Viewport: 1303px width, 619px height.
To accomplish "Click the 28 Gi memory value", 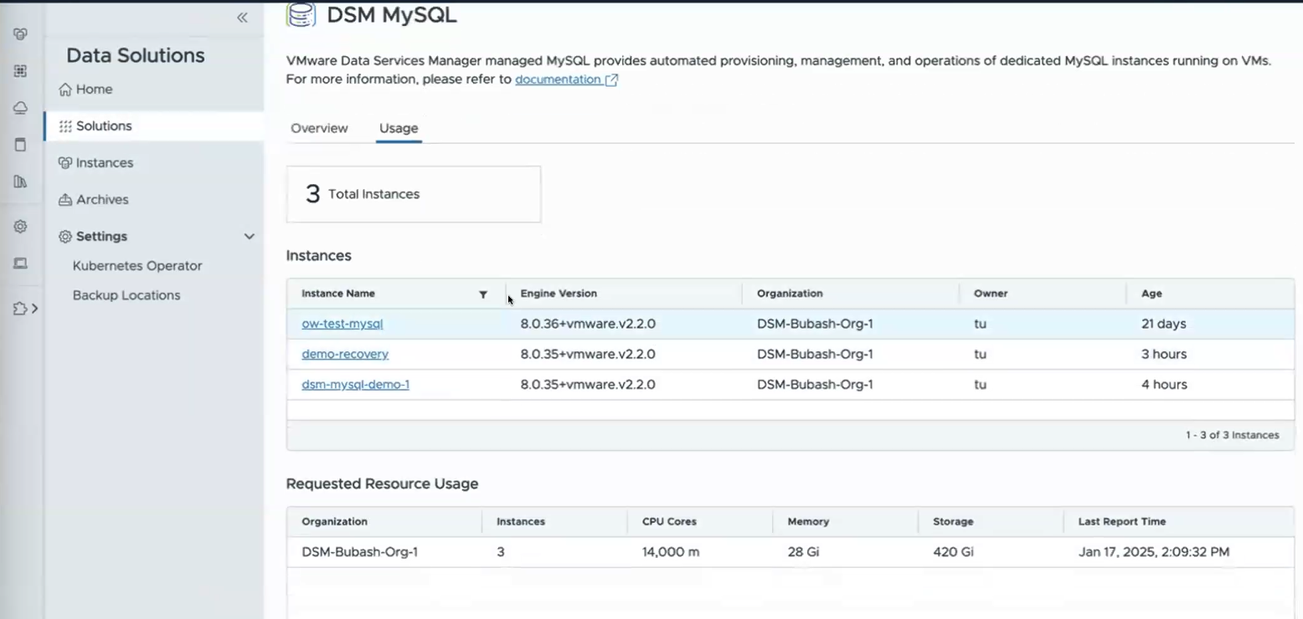I will [803, 552].
